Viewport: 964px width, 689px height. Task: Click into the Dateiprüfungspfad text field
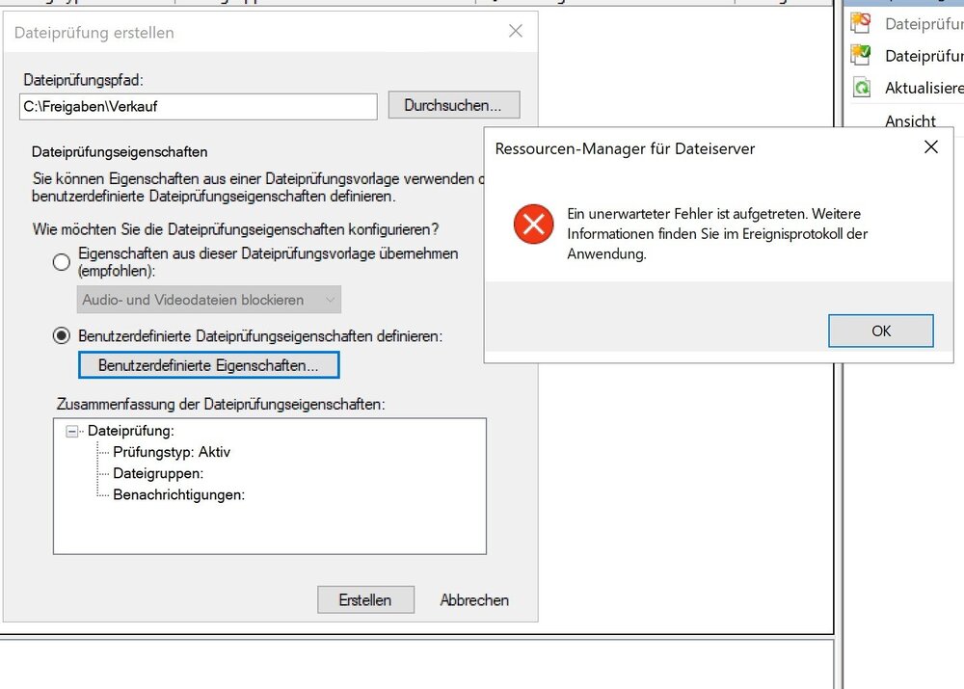pos(198,106)
